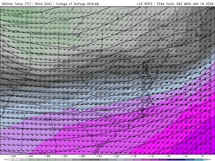Screen dimensions: 215x161
Task: Click the -36 legend value
Action: click(x=47, y=156)
